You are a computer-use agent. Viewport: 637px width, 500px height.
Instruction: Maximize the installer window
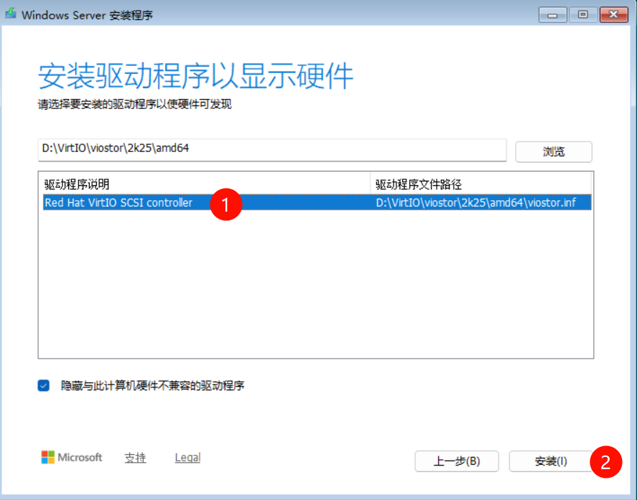[583, 14]
